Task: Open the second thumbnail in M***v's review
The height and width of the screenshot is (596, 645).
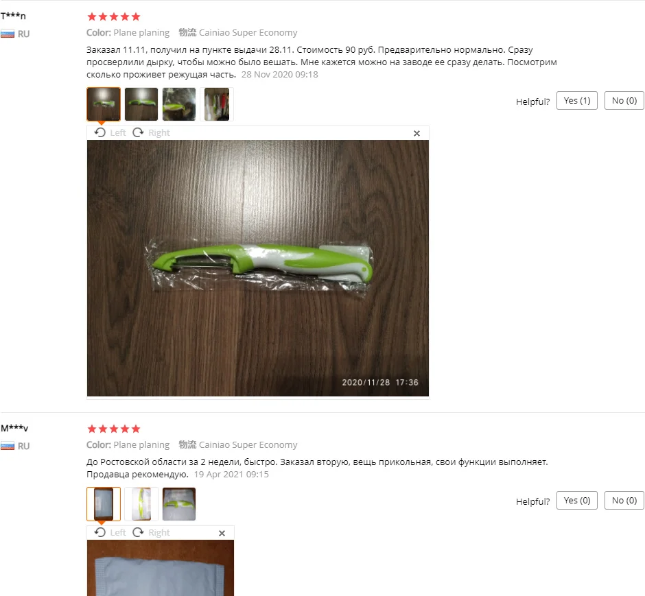Action: (141, 504)
